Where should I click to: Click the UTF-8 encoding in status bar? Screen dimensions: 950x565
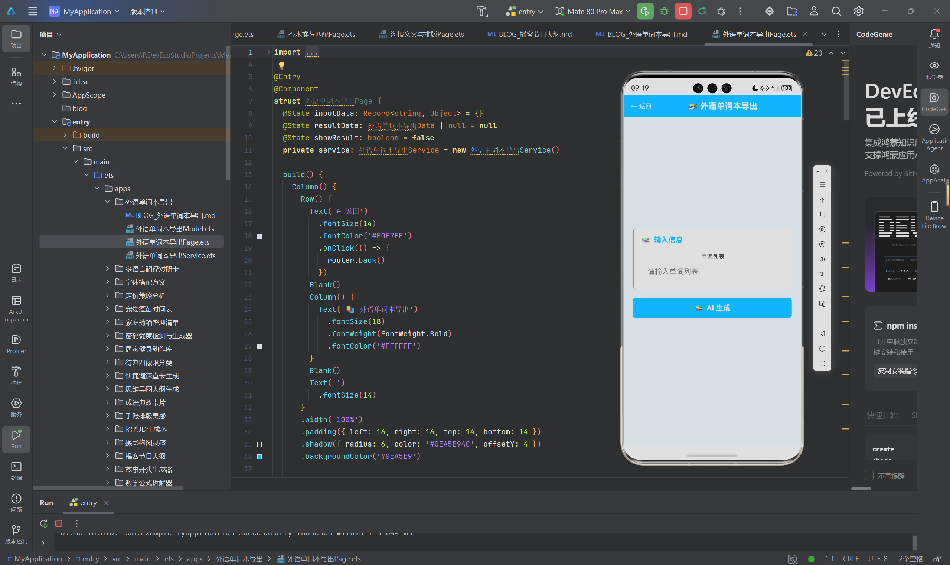[878, 559]
